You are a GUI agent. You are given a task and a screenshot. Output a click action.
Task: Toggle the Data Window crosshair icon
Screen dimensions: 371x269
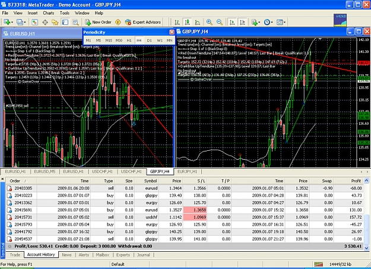(45, 22)
